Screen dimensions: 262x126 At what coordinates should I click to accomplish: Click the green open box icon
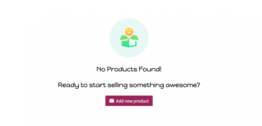point(129,41)
